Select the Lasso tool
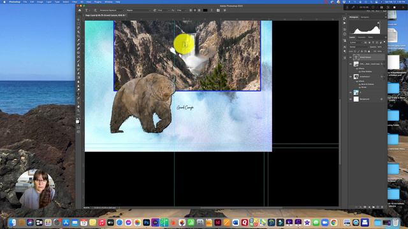The image size is (408, 229). [78, 28]
